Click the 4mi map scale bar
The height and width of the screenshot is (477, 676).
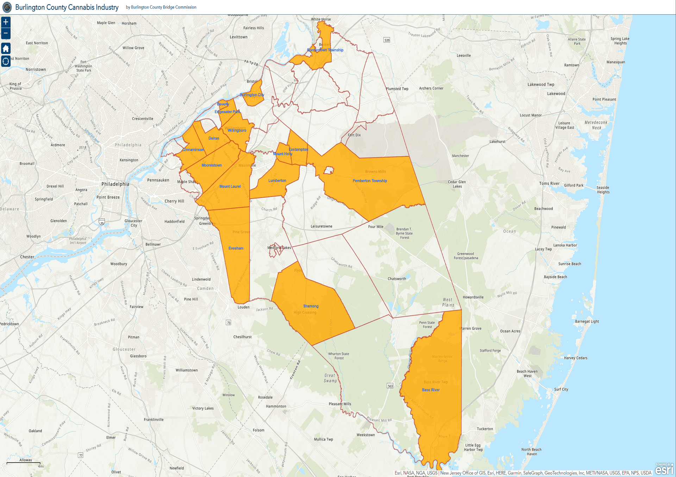pyautogui.click(x=23, y=465)
